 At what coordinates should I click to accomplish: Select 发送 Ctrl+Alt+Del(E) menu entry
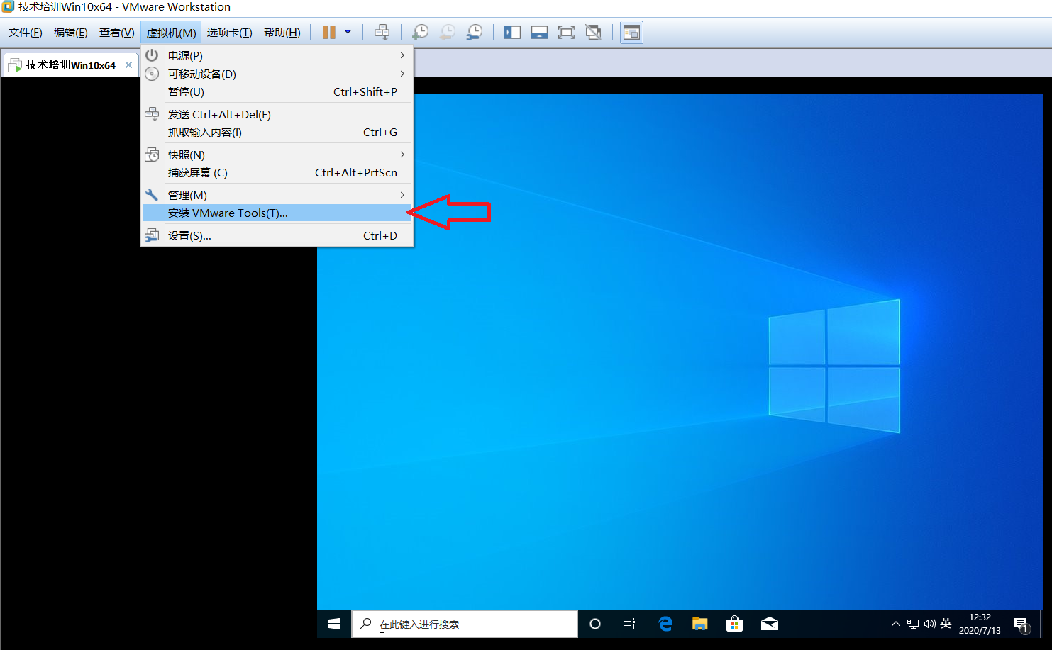(277, 114)
